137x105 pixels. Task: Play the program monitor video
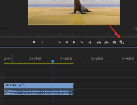point(74,42)
